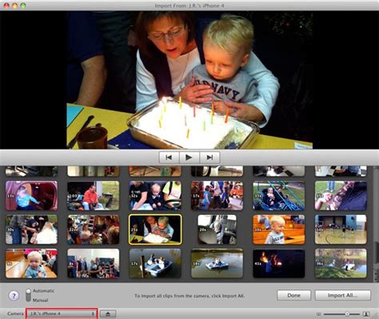Open the Camera dropdown showing J.R.'s iPhone 4
The image size is (379, 319).
62,313
